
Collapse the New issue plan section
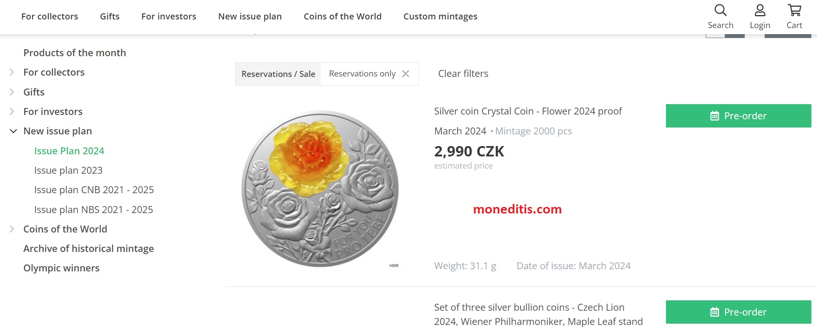point(13,131)
